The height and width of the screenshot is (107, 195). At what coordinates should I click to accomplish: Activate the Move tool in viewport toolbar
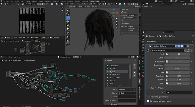coord(68,18)
